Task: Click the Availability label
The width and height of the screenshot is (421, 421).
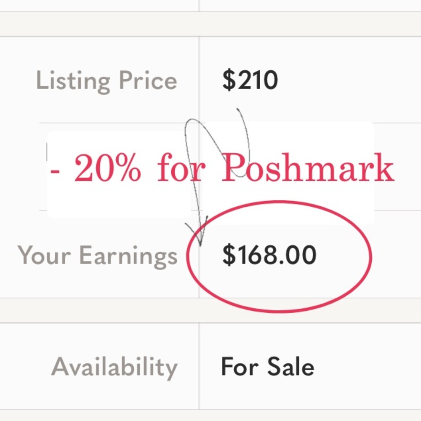Action: coord(115,367)
